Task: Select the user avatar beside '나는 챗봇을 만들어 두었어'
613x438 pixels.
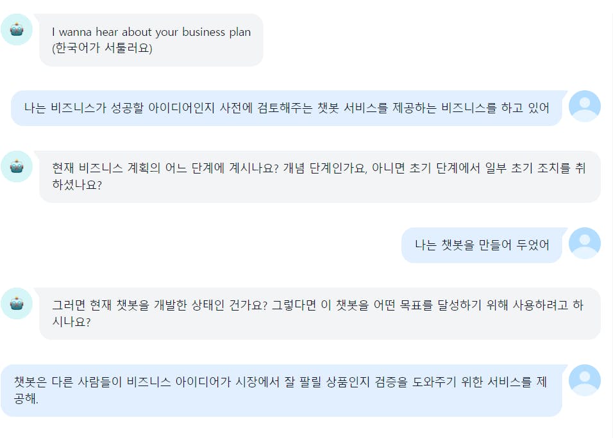Action: pyautogui.click(x=584, y=243)
